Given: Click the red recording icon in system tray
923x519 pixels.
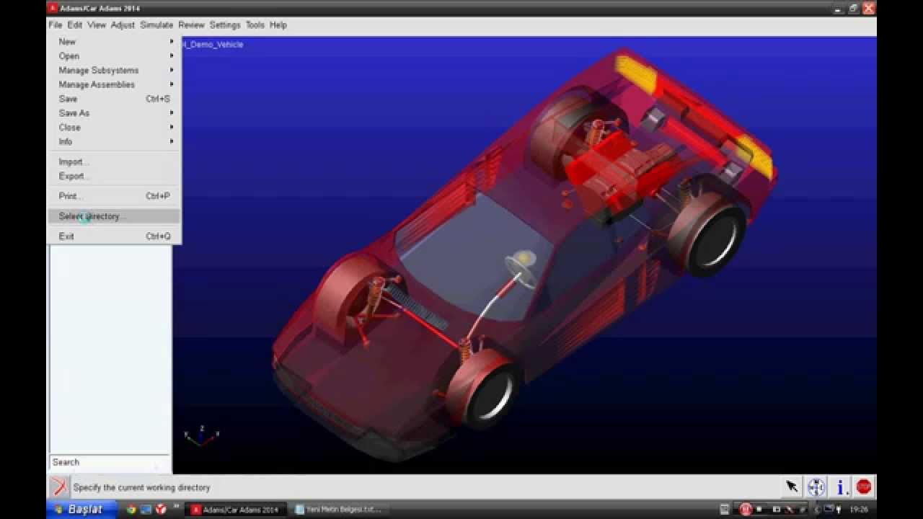Looking at the screenshot, I should pyautogui.click(x=746, y=510).
